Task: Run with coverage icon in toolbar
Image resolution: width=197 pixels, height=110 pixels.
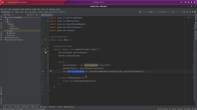Action: coord(163,12)
